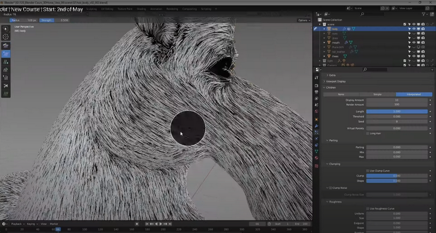Viewport: 436px width, 233px height.
Task: Select the Cursor tool in left toolbar
Action: click(5, 37)
